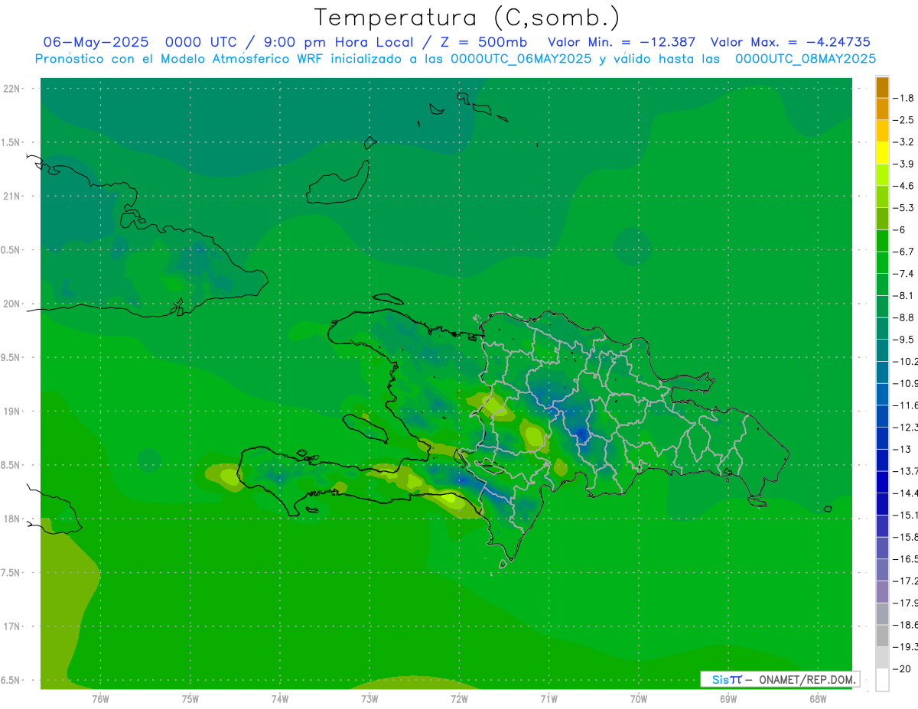Click the '69W' longitude axis label

pos(728,698)
